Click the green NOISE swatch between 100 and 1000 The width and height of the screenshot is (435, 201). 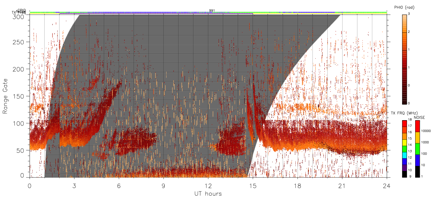coord(418,149)
